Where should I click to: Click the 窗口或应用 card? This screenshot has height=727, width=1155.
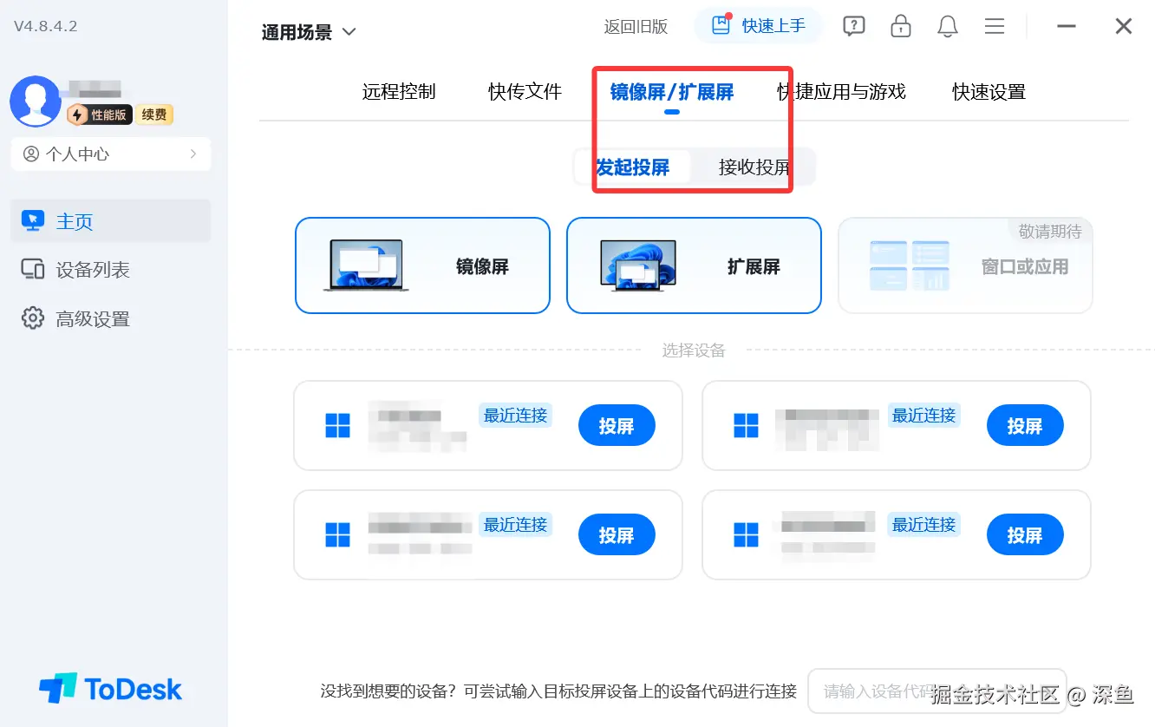[965, 265]
